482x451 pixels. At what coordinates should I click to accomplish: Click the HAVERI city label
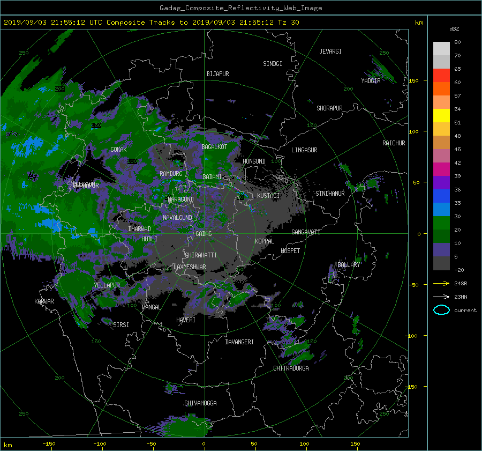click(x=186, y=320)
